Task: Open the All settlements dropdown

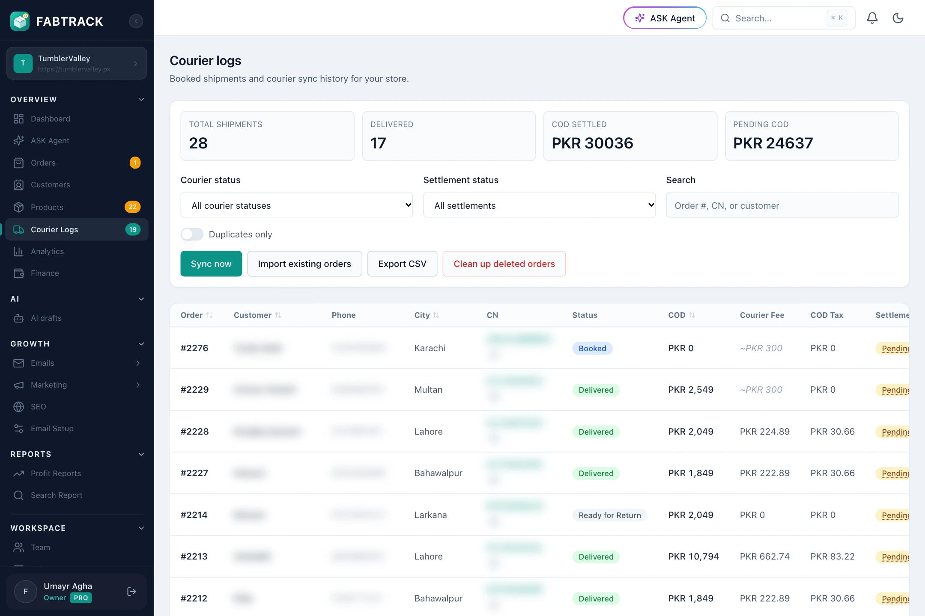Action: click(x=540, y=205)
